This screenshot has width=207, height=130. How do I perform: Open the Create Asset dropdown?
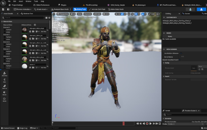tap(41, 9)
